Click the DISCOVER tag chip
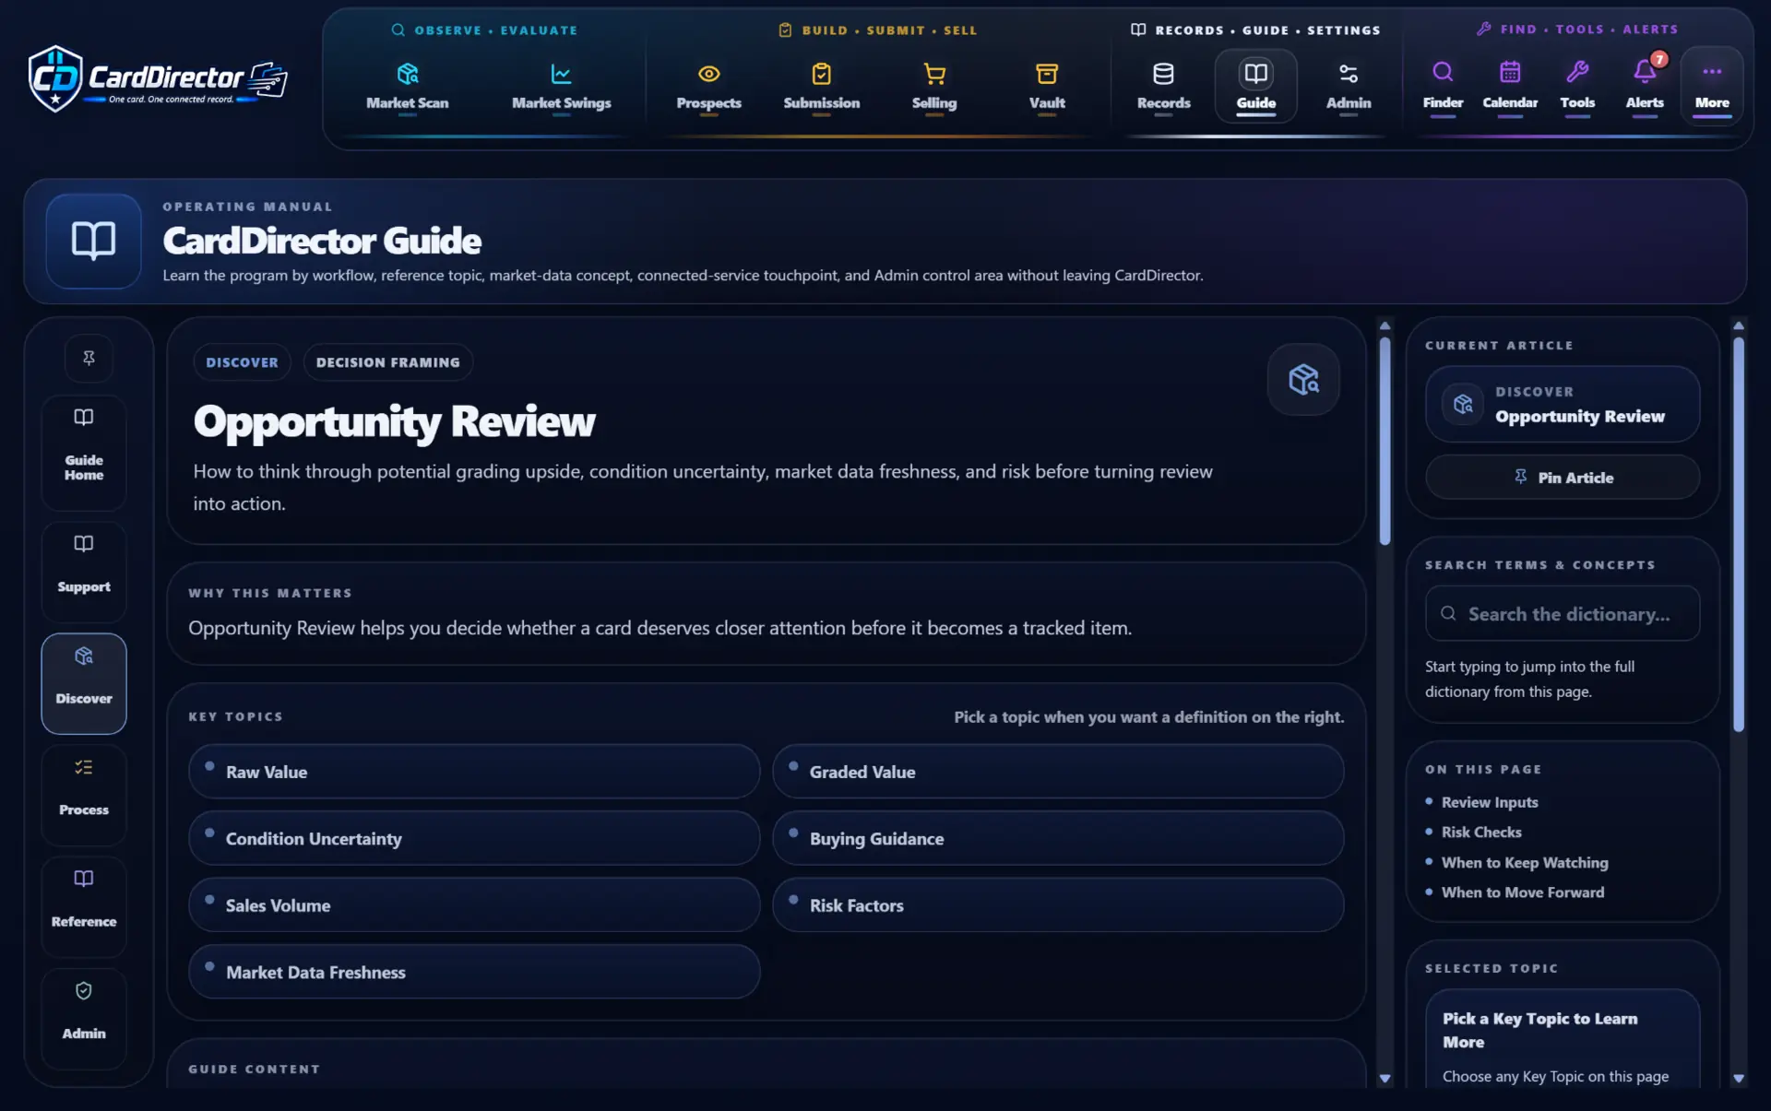Image resolution: width=1771 pixels, height=1111 pixels. coord(242,362)
